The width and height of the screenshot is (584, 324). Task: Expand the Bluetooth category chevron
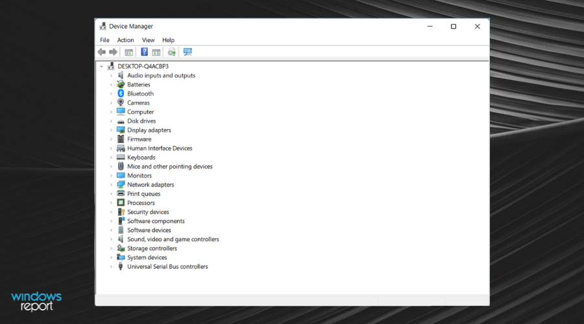click(x=111, y=94)
